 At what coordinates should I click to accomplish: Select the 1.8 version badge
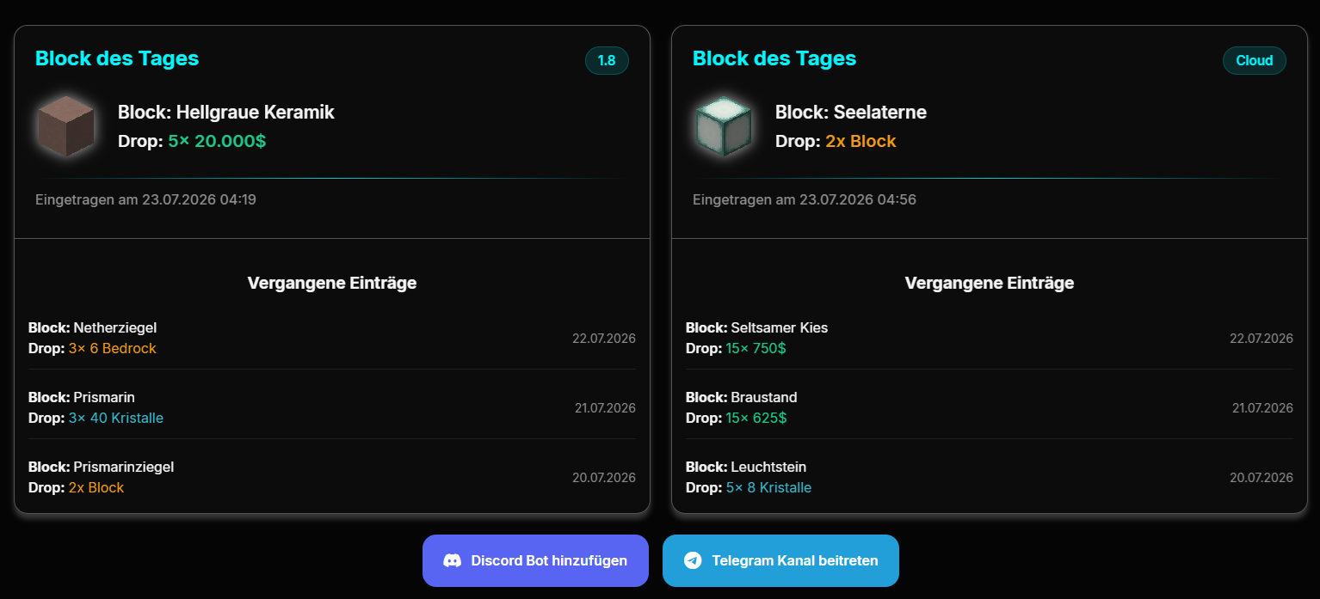coord(607,60)
